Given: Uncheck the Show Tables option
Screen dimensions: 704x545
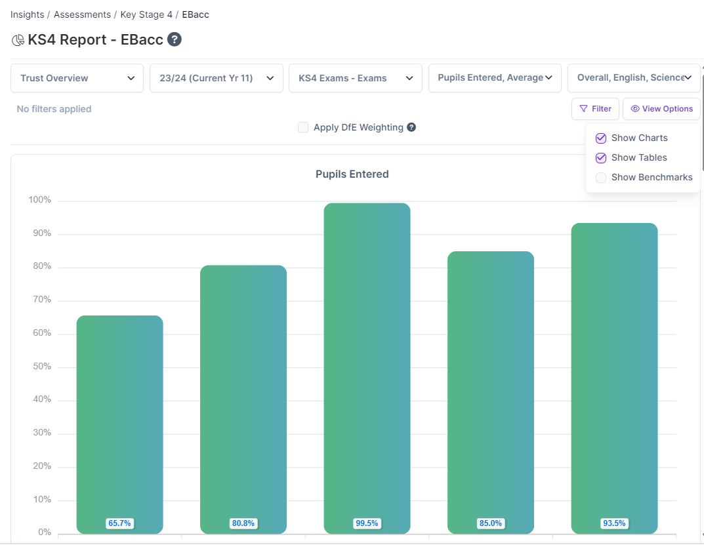Looking at the screenshot, I should [x=600, y=157].
